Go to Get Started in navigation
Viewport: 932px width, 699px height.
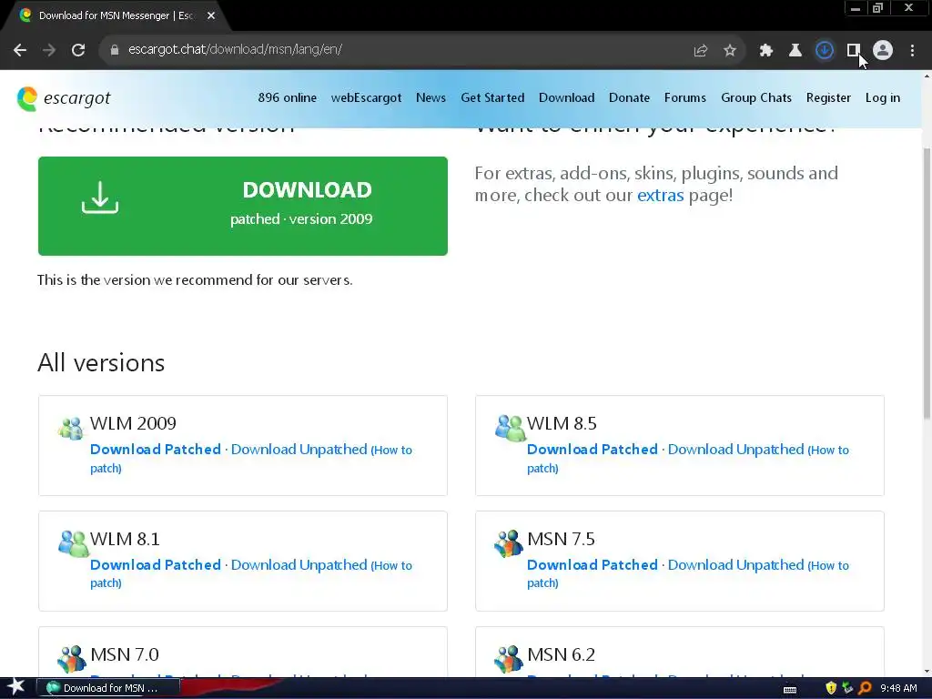(x=492, y=98)
